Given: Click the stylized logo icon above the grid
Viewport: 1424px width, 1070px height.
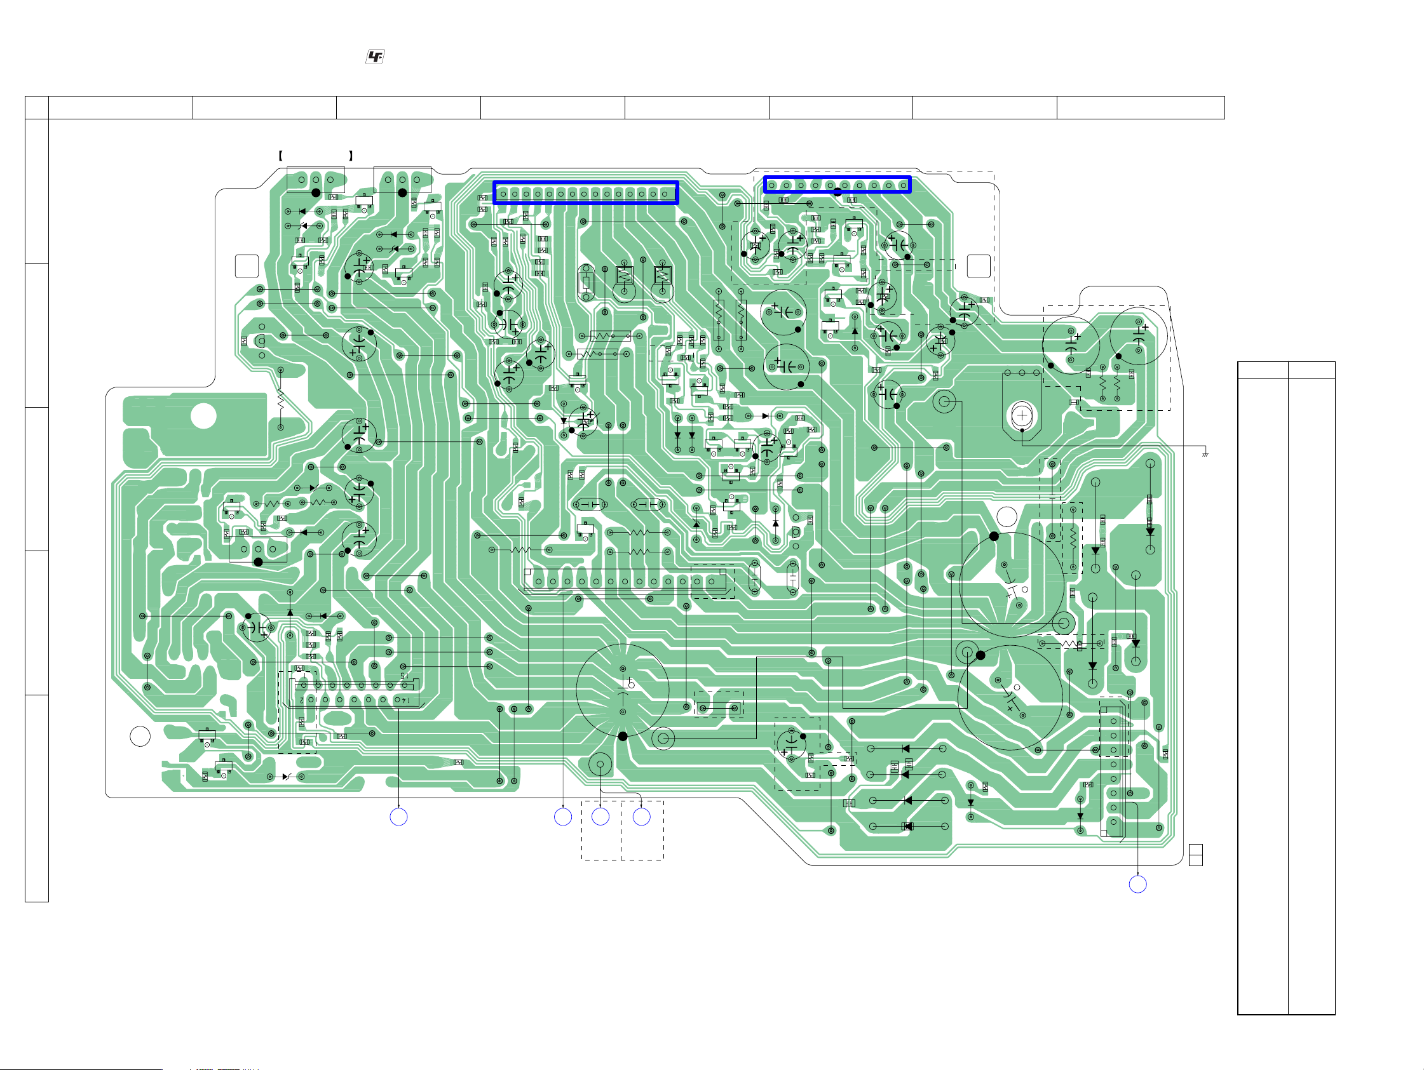Looking at the screenshot, I should pos(375,57).
